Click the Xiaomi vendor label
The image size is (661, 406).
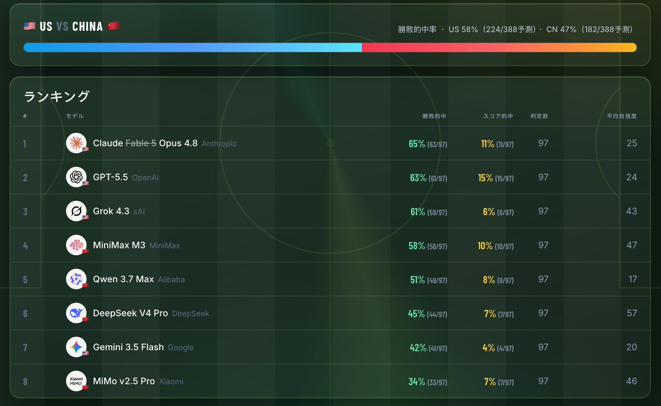(171, 382)
